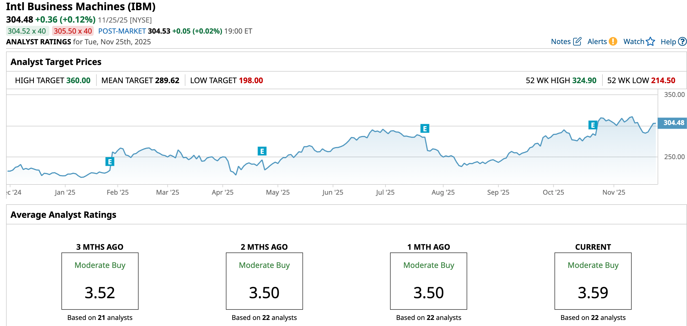Click the February earnings E marker
The image size is (687, 326).
tap(110, 162)
